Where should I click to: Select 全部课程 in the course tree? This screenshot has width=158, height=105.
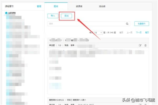12,13
